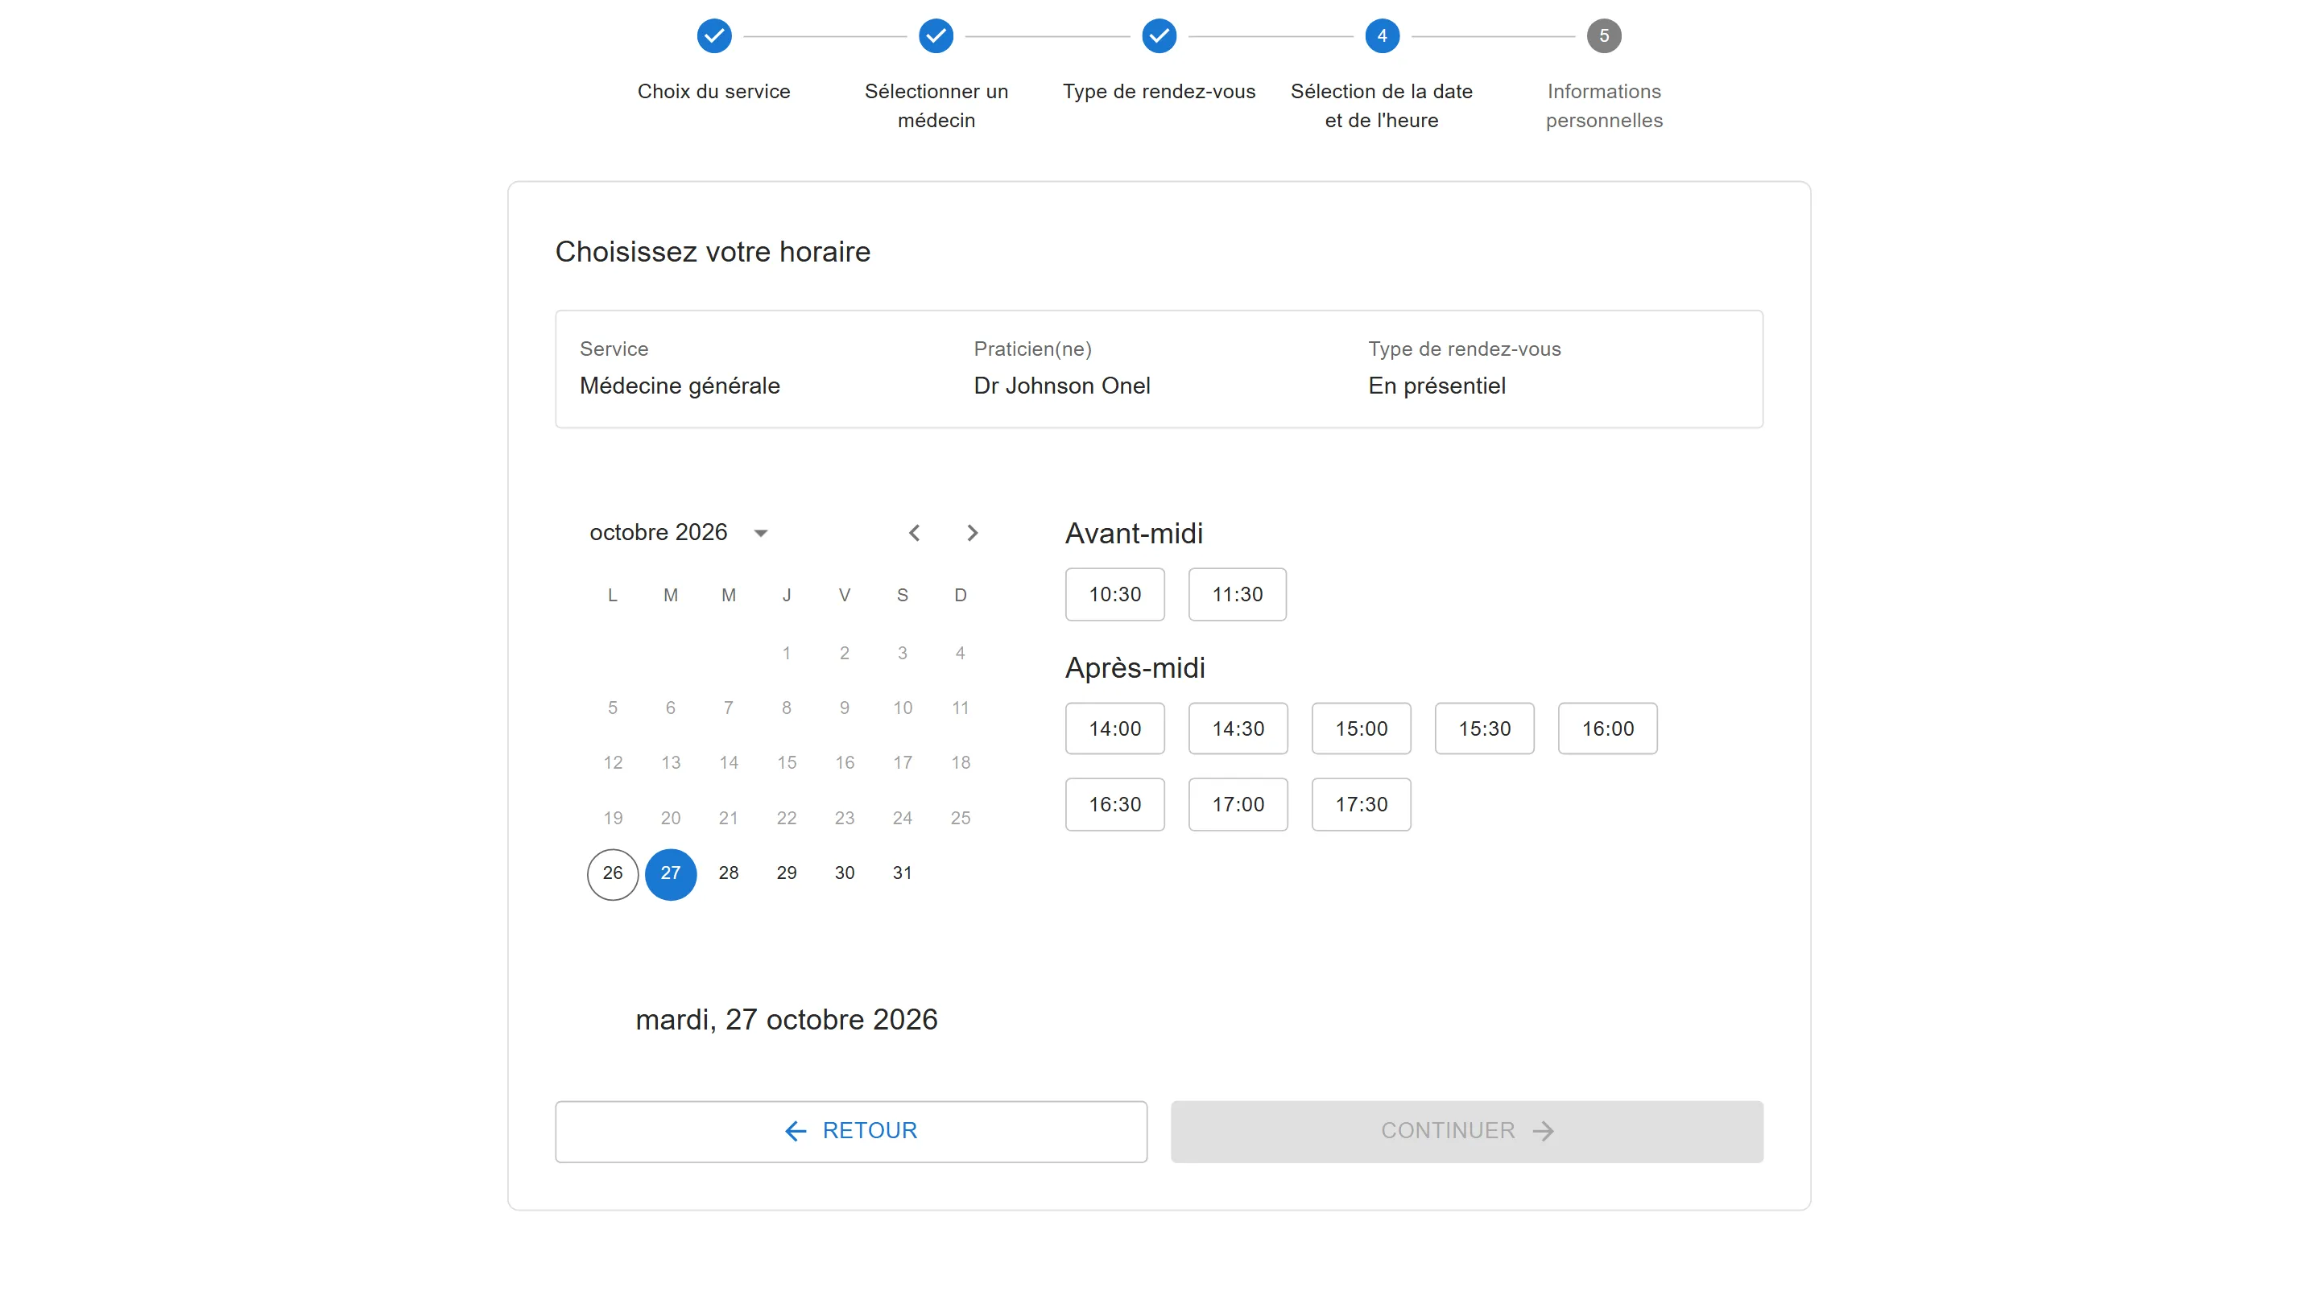2319x1304 pixels.
Task: Click the Choix du service step checkmark
Action: tap(714, 36)
